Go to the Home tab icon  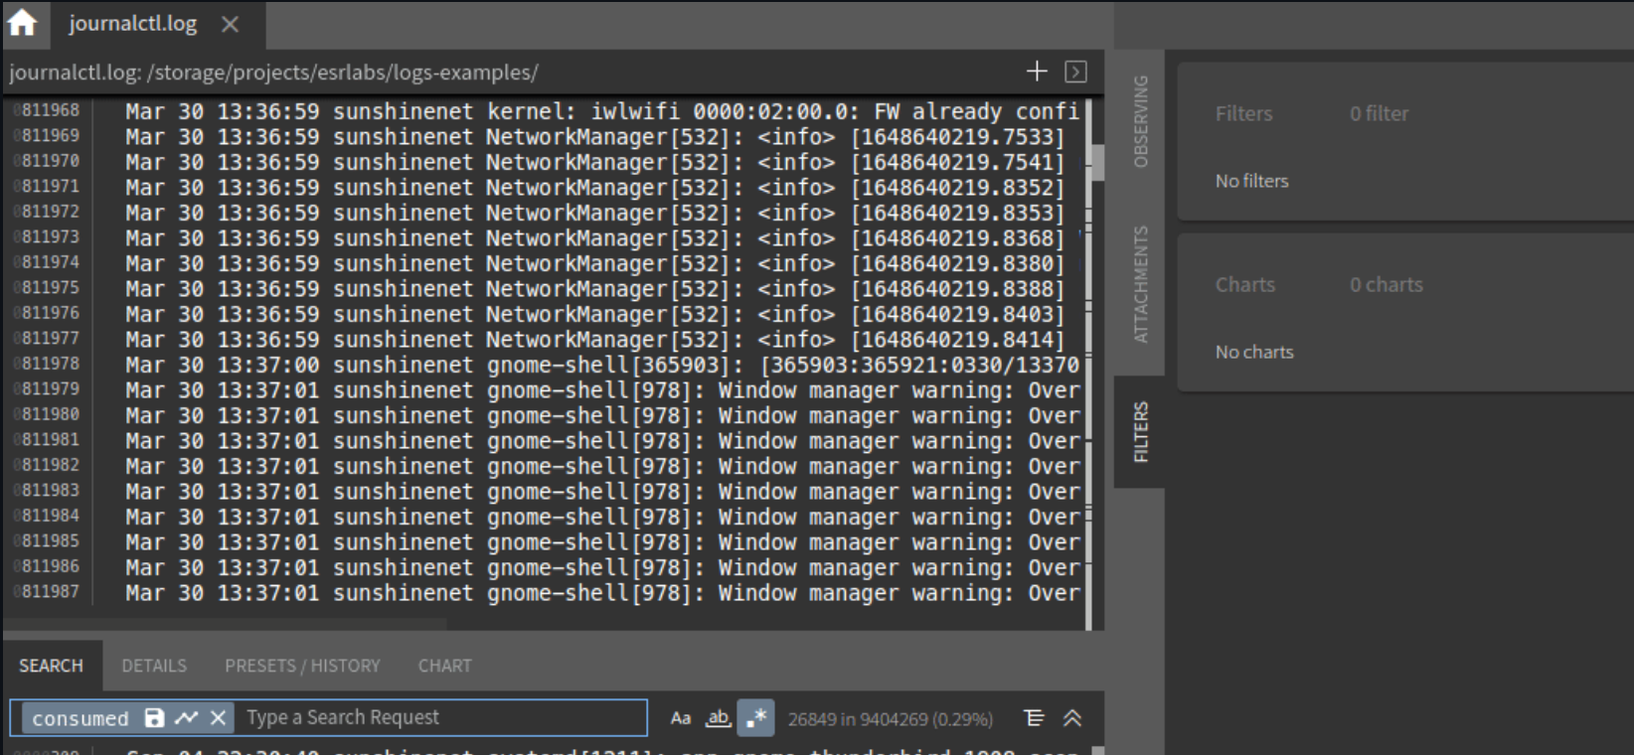(22, 23)
